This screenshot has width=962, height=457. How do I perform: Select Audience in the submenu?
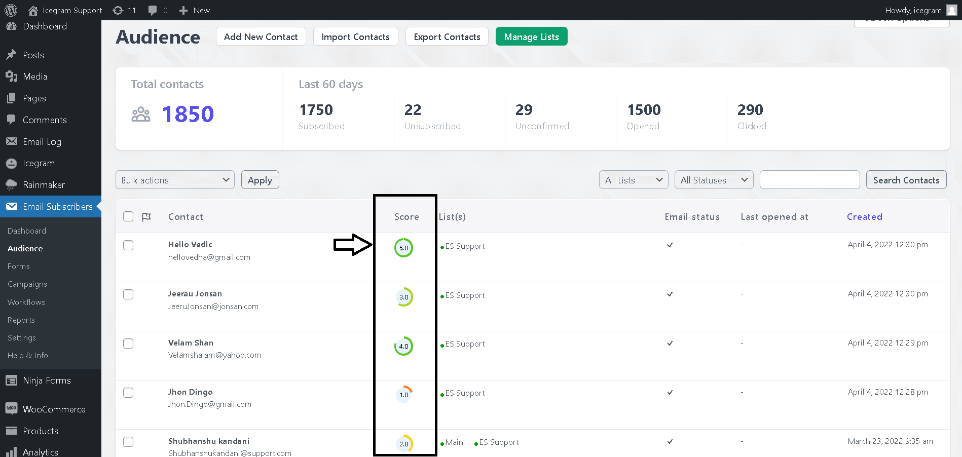(x=25, y=248)
